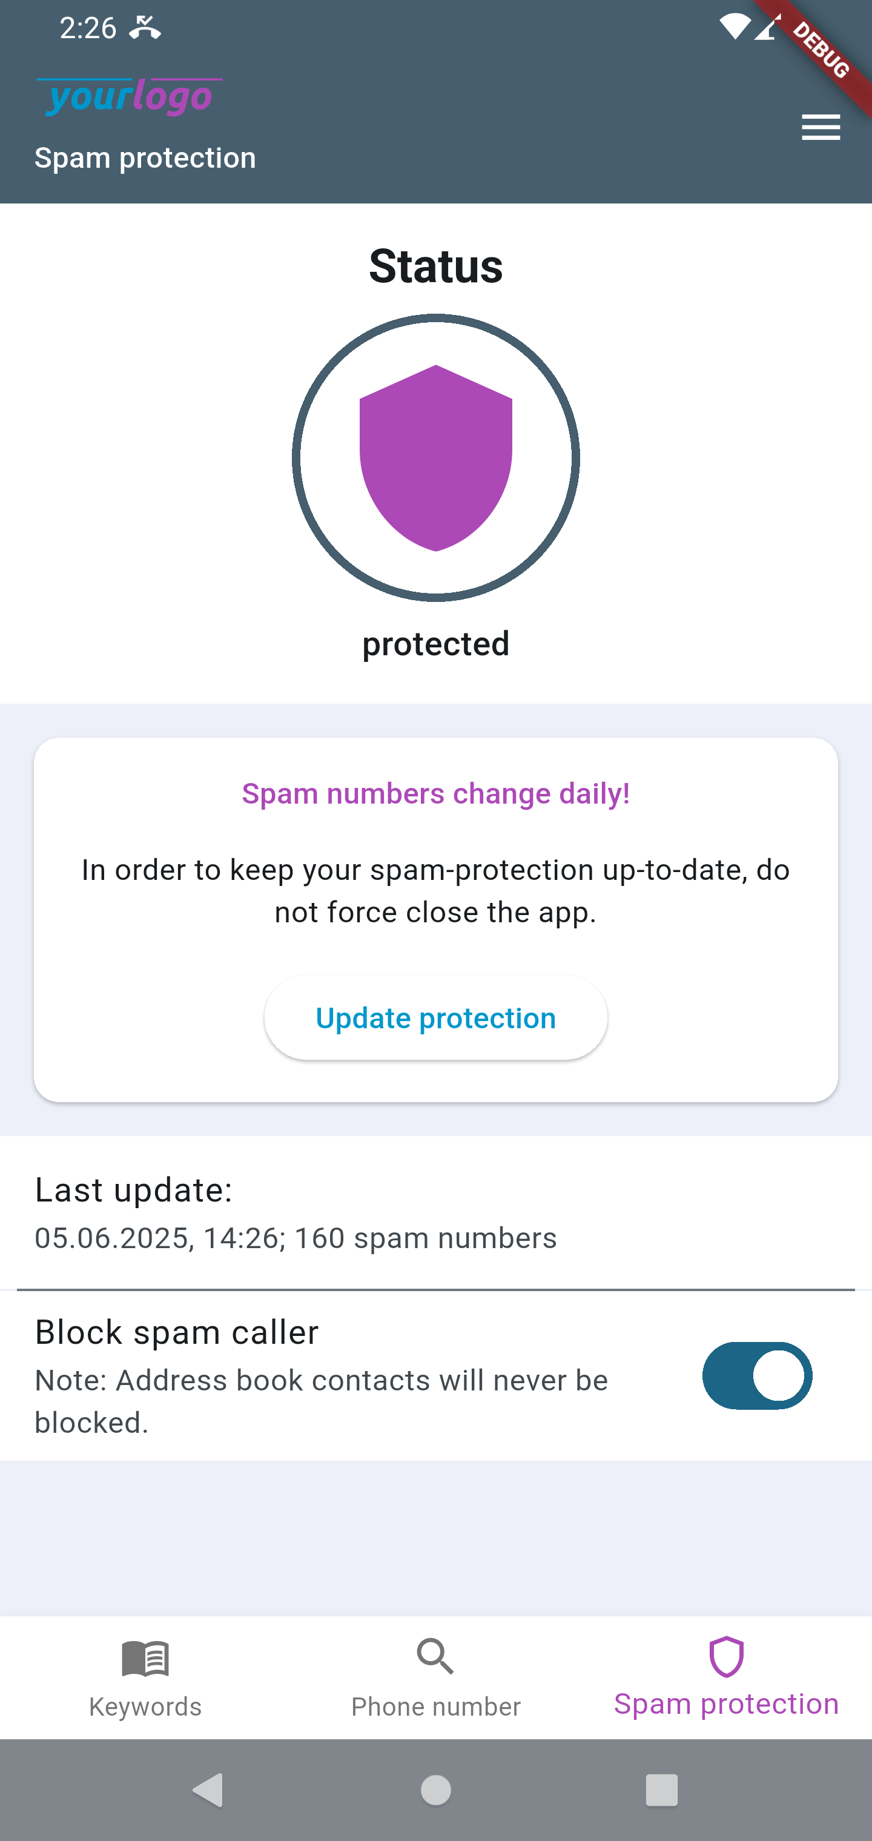Viewport: 872px width, 1841px height.
Task: Tap the missed call status bar icon
Action: click(x=145, y=28)
